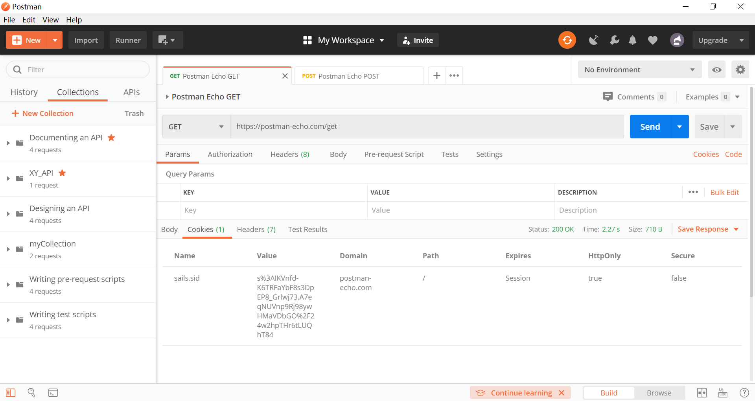Open the No Environment dropdown
The width and height of the screenshot is (755, 401).
point(640,70)
